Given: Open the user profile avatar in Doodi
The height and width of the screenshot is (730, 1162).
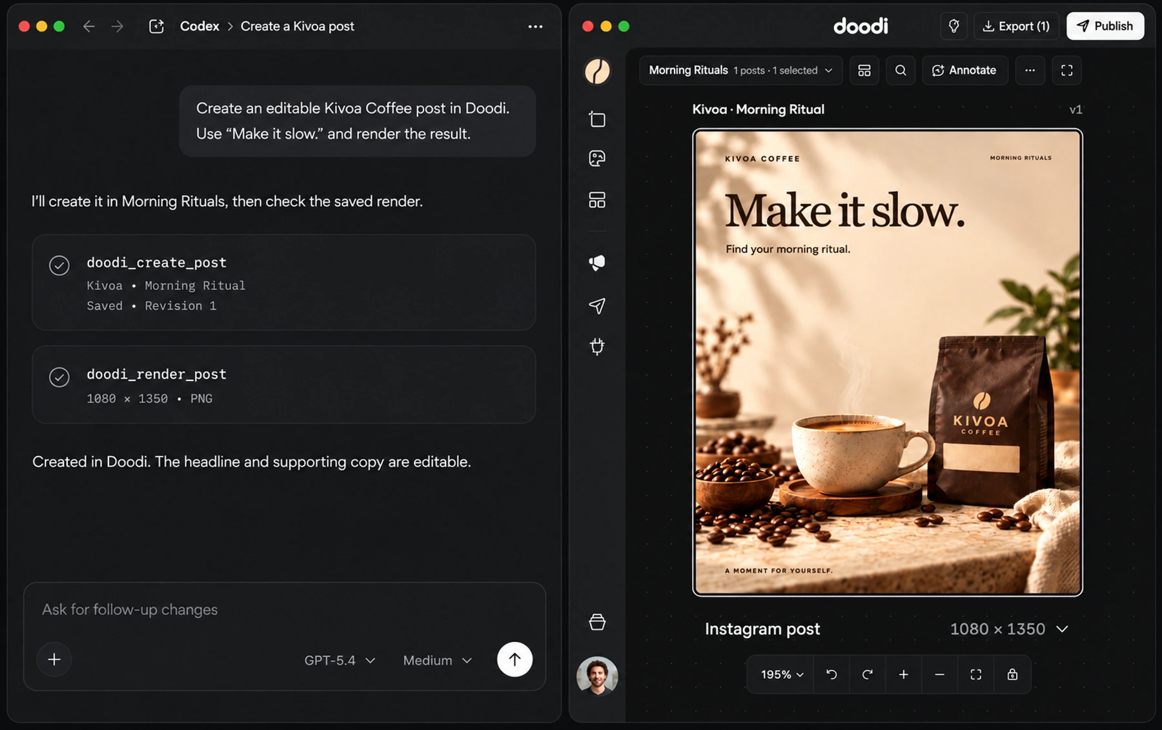Looking at the screenshot, I should coord(597,676).
